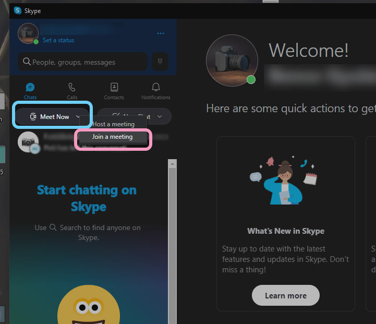Expand the New Chat dropdown chevron
The width and height of the screenshot is (376, 324).
click(160, 116)
